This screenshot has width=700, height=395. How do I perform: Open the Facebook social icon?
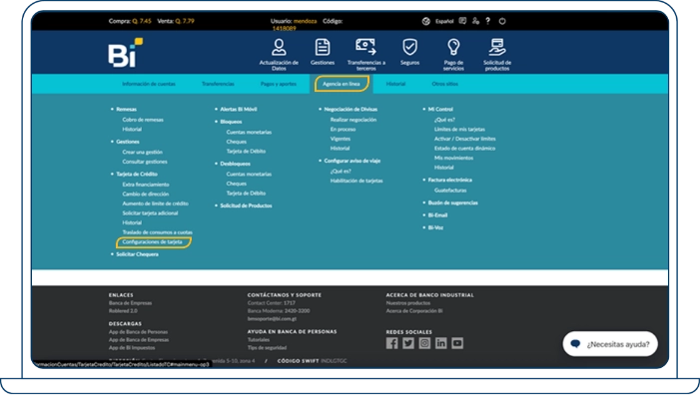pyautogui.click(x=392, y=343)
